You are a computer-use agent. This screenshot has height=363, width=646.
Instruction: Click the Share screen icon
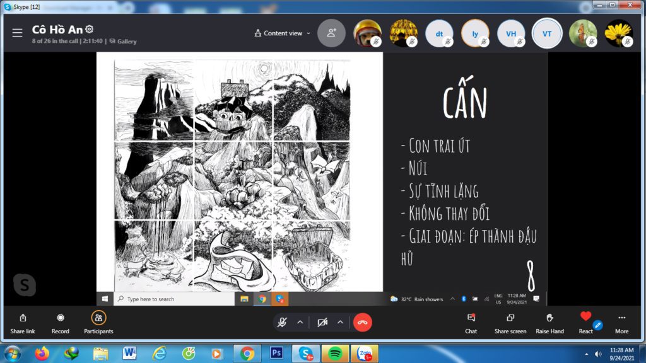(510, 321)
